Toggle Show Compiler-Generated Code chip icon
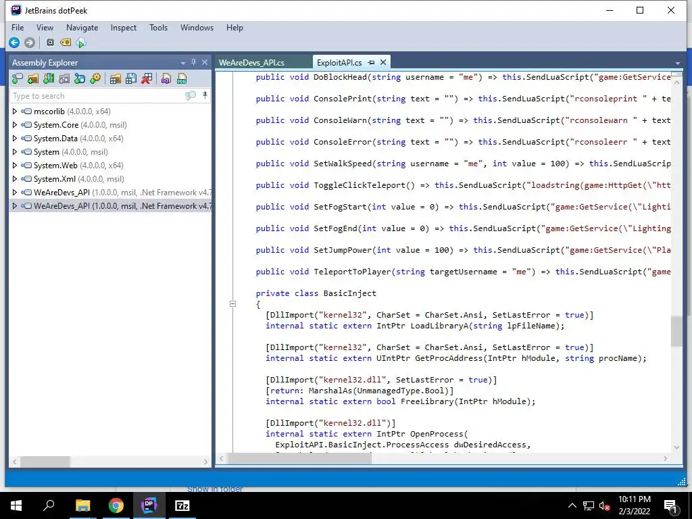Viewport: 692px width, 519px height. pos(50,43)
